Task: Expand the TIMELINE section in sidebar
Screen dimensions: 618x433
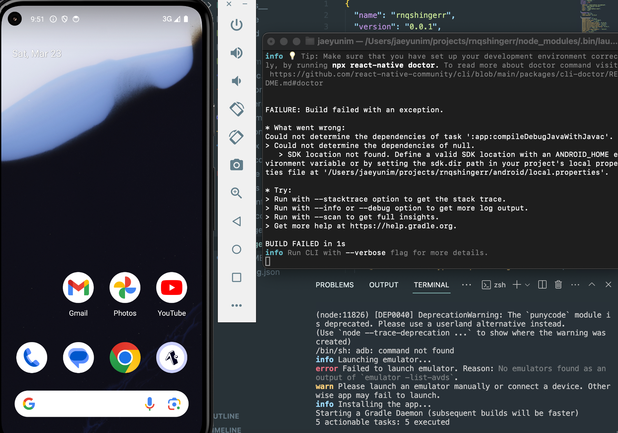Action: tap(227, 430)
